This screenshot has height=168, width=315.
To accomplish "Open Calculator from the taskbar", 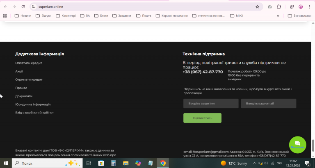I will point(114,163).
